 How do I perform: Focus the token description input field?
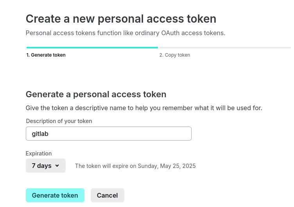(108, 134)
